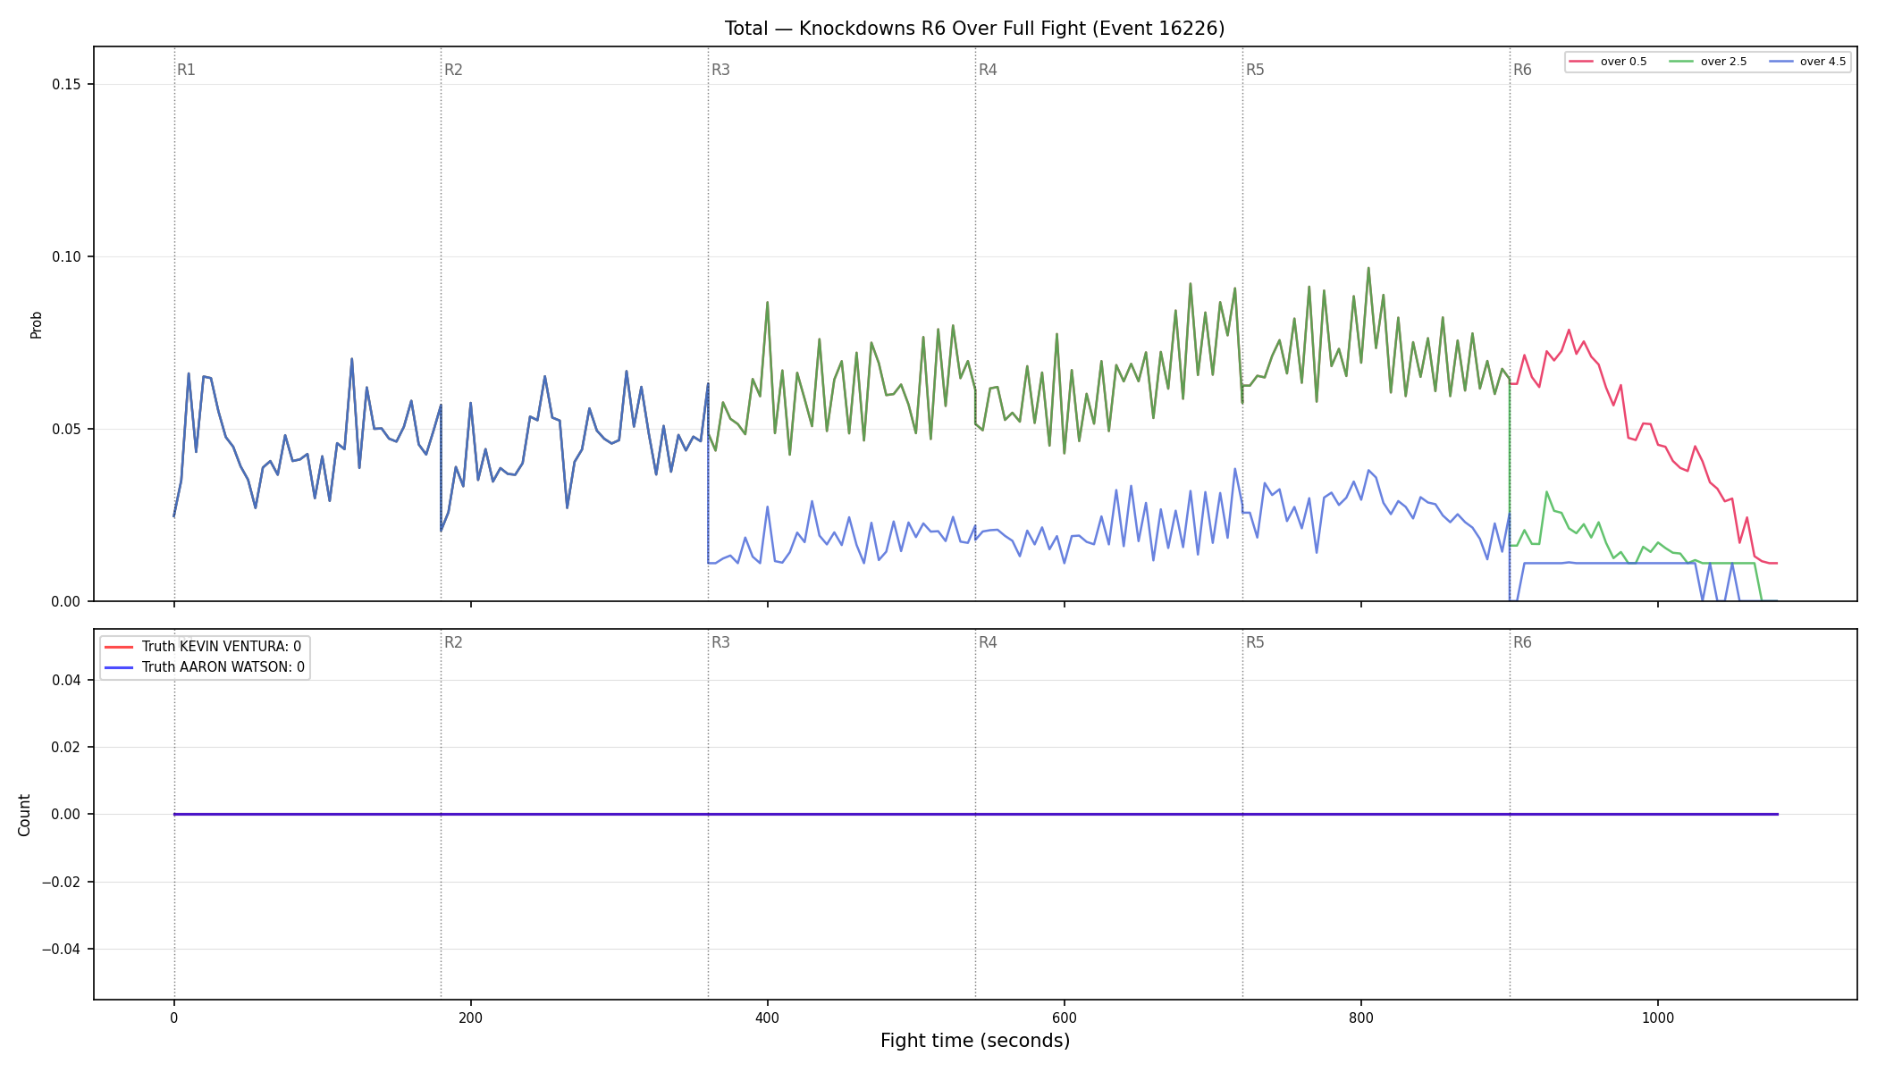Click the R6 label in the Count chart
The image size is (1877, 1072).
[1522, 642]
